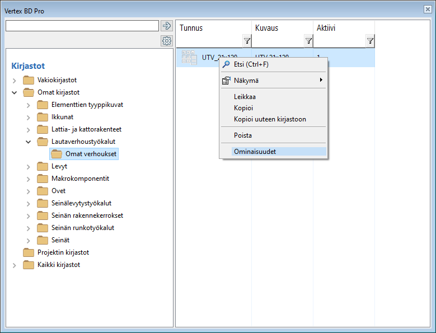Choose Poista in the context menu
Viewport: 436px width, 333px height.
243,135
